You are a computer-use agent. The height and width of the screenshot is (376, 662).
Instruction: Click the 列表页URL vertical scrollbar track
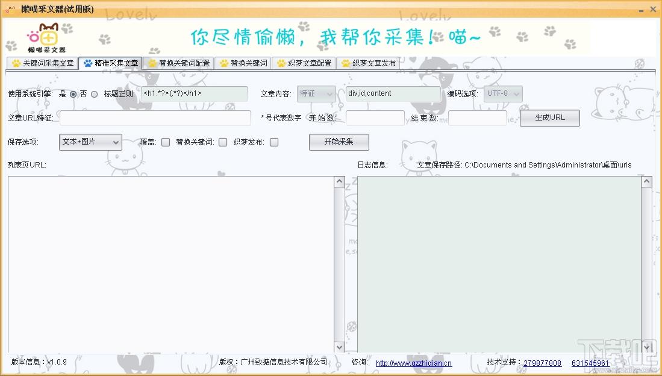339,265
